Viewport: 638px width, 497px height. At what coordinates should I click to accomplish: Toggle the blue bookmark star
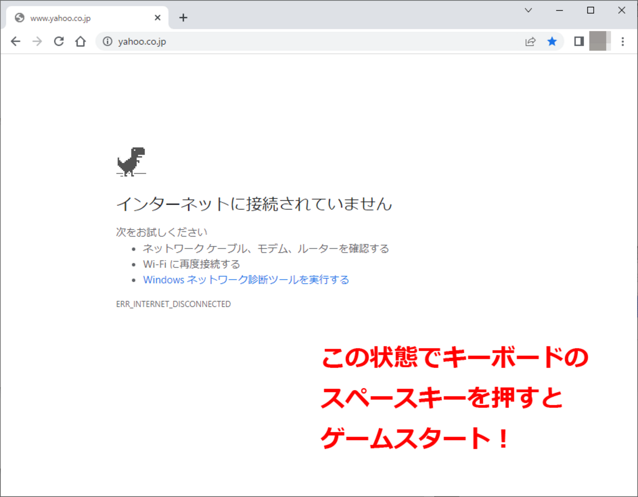point(552,42)
